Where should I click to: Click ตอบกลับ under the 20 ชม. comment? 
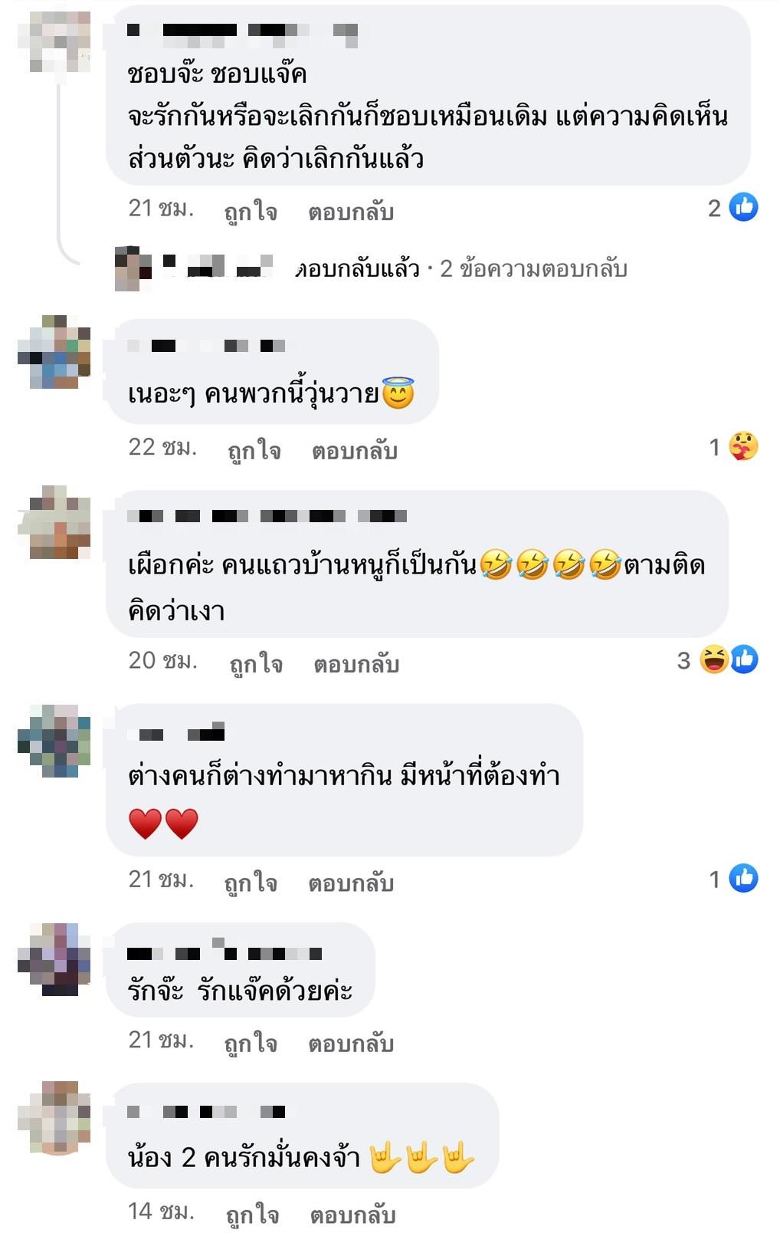point(356,663)
